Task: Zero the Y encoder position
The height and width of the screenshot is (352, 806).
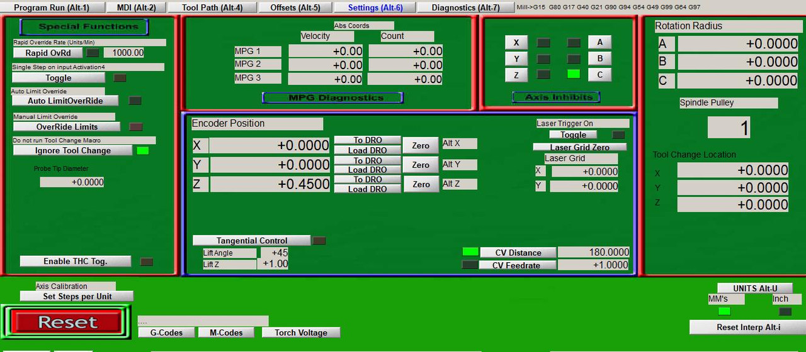Action: pos(421,165)
